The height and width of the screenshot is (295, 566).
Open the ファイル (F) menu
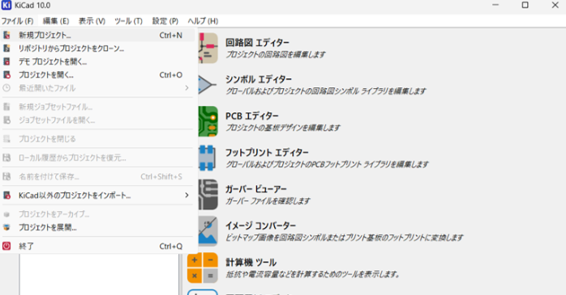click(17, 21)
